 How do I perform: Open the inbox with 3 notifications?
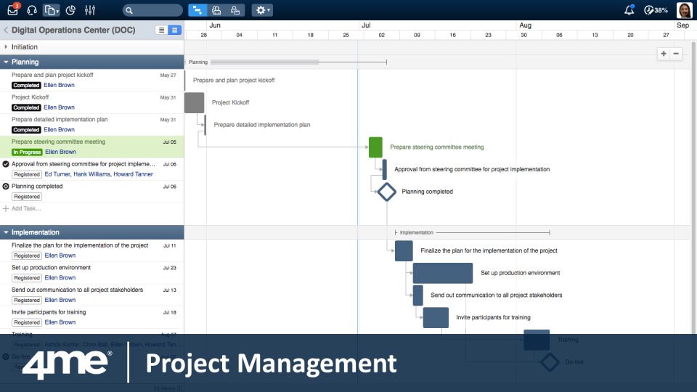tap(13, 9)
